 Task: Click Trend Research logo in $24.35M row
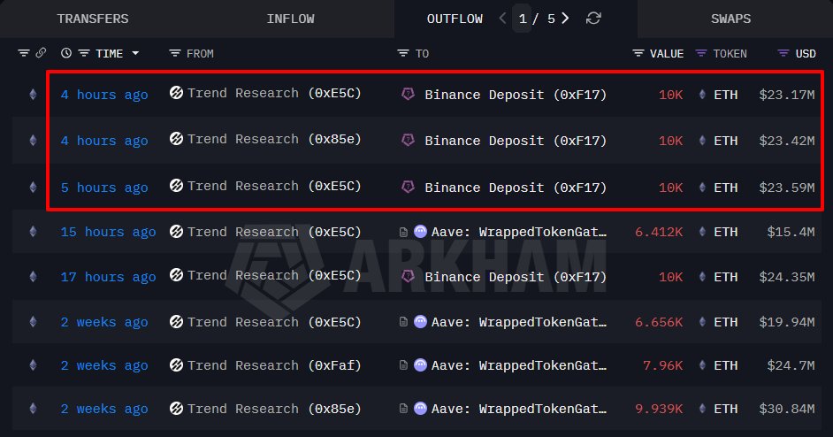pyautogui.click(x=176, y=275)
